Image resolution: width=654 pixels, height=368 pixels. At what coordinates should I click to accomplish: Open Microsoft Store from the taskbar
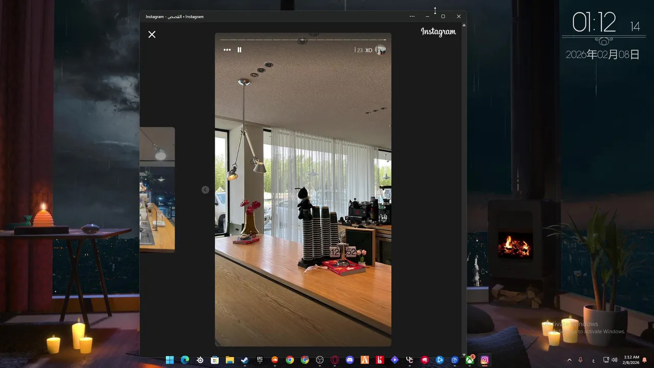(215, 360)
